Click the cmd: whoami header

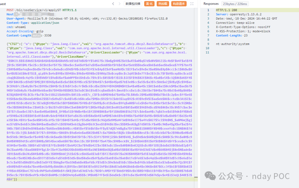coord(16,27)
